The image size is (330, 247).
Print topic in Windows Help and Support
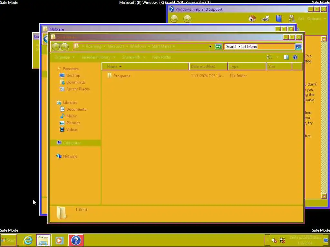[266, 19]
